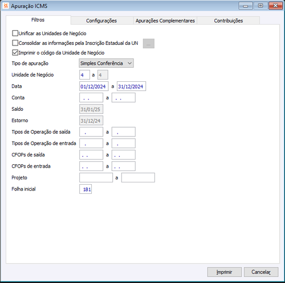Image resolution: width=285 pixels, height=283 pixels.
Task: Click the first CFOPs de saída field
Action: (x=91, y=155)
